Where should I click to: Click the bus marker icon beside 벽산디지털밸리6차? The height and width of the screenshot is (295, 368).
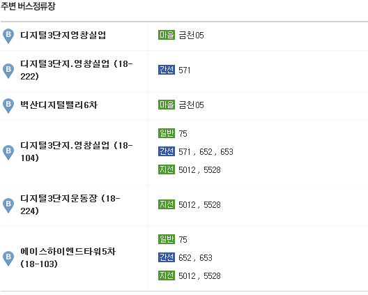8,106
